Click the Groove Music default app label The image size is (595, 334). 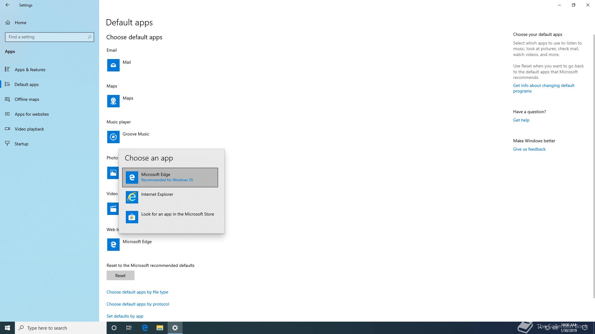136,134
